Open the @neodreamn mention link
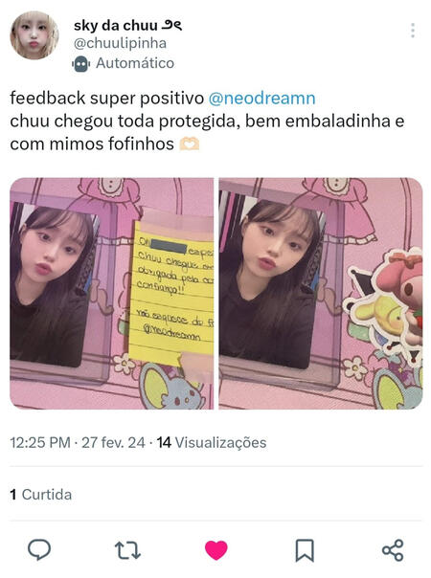431x578 pixels. click(x=262, y=99)
